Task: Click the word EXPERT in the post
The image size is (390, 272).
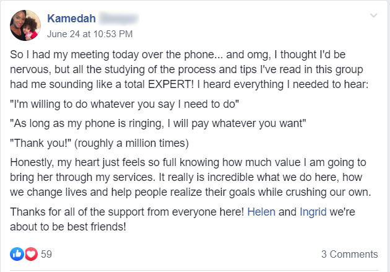Action: [x=171, y=84]
